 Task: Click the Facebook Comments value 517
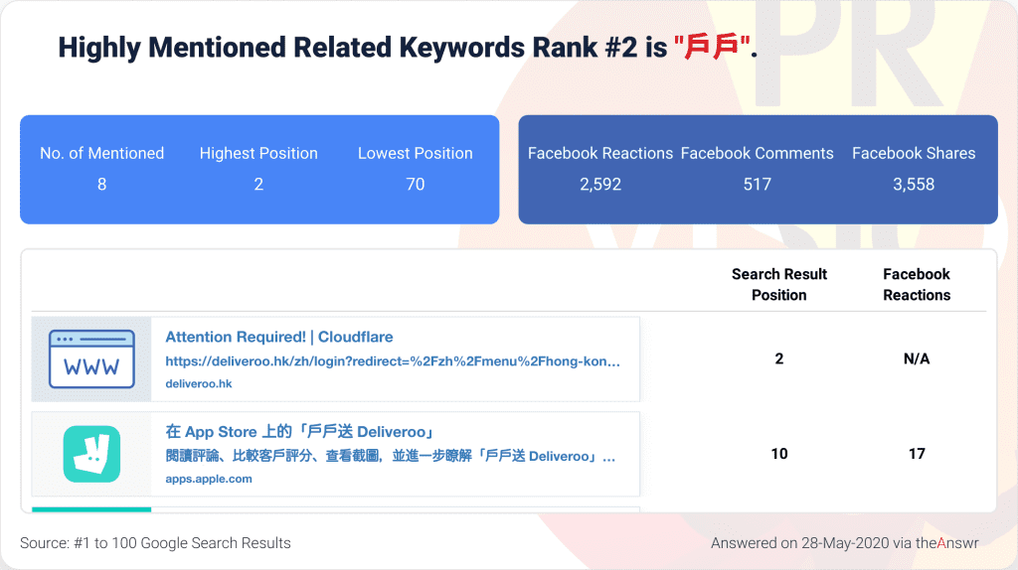tap(757, 184)
